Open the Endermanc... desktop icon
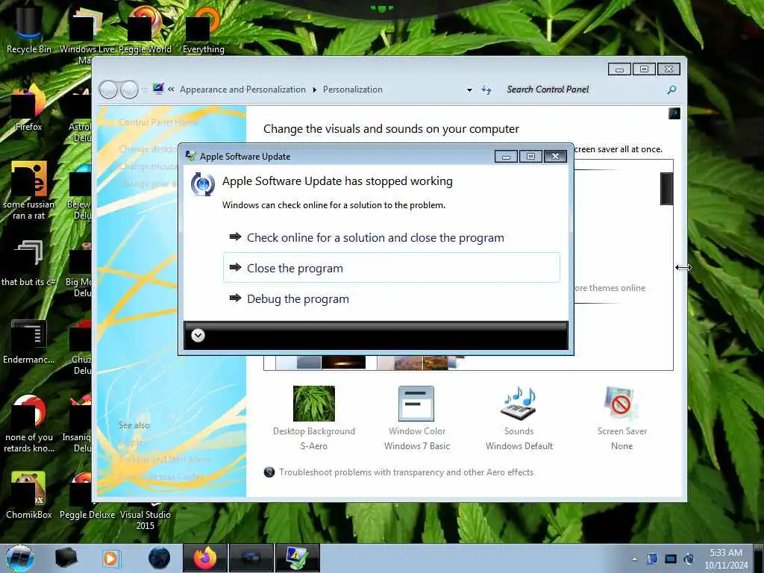 tap(29, 341)
